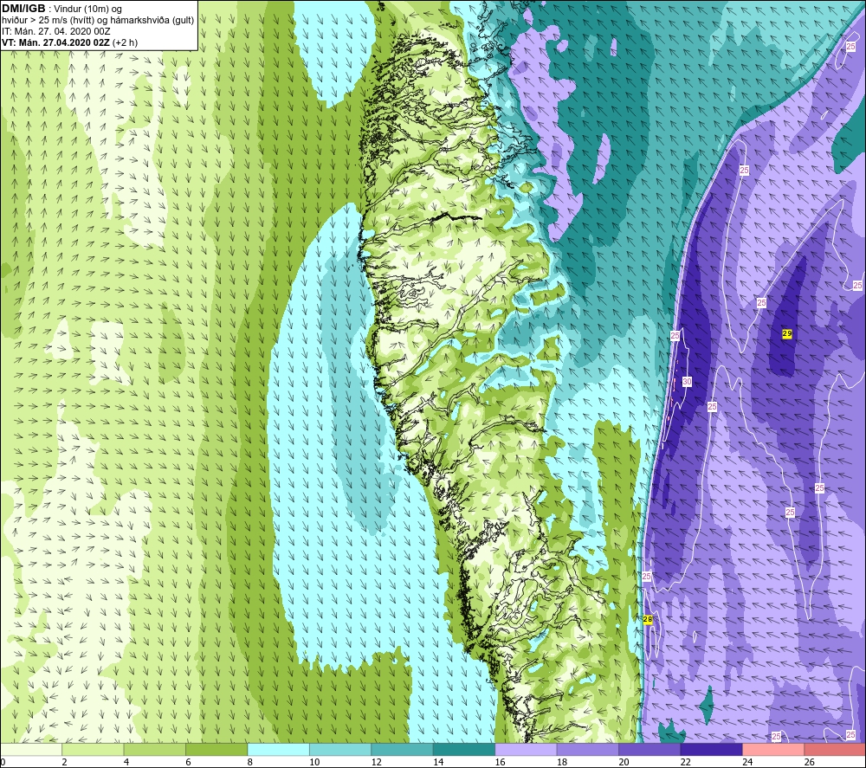This screenshot has width=866, height=768.
Task: Click the 'IT: Mán. 27. 04. 2020 00Z' line
Action: click(x=55, y=31)
